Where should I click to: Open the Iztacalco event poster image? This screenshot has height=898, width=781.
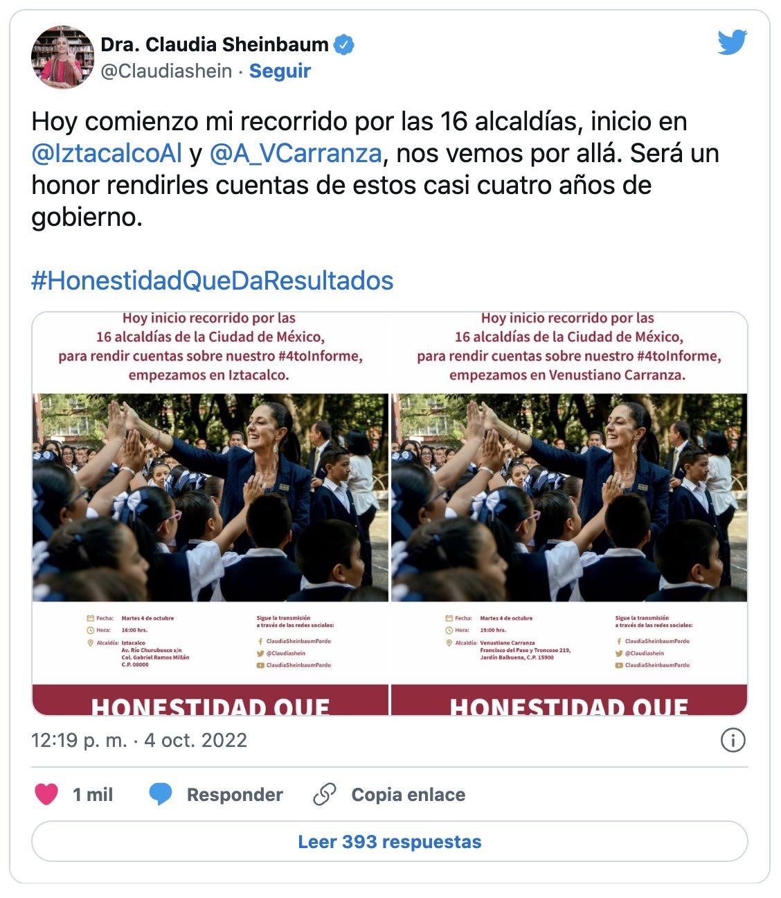point(210,513)
